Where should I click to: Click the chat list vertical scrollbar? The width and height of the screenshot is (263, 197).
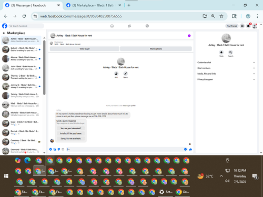point(44,68)
